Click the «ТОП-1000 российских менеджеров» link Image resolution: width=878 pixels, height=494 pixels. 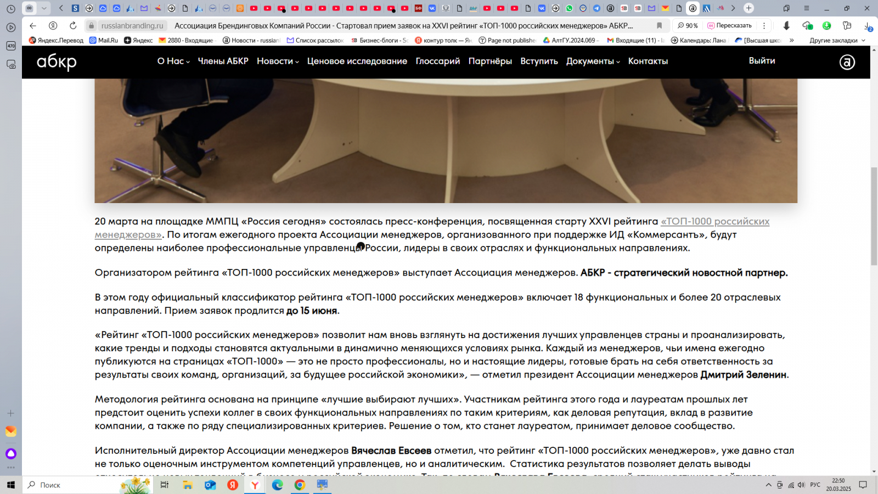click(x=714, y=221)
